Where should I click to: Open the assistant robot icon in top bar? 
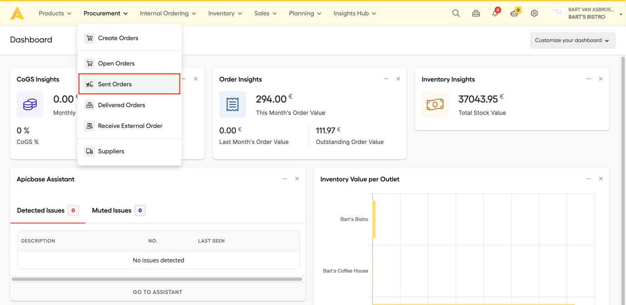click(x=514, y=14)
